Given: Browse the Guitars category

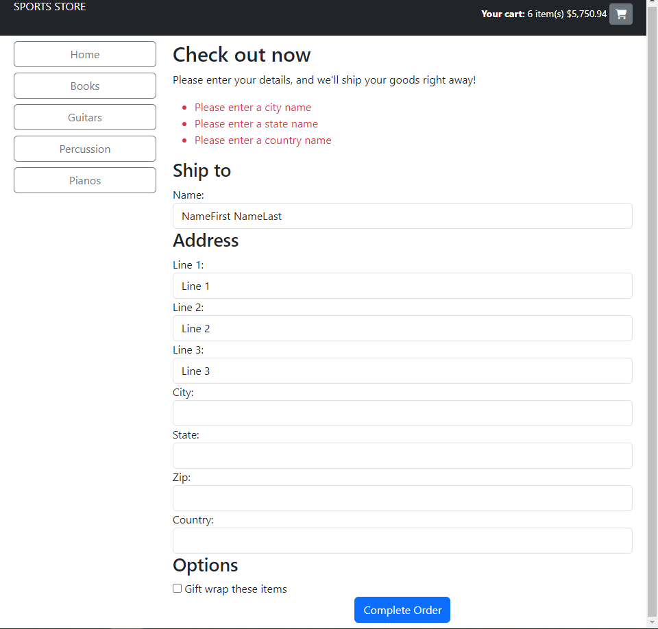Looking at the screenshot, I should pyautogui.click(x=85, y=118).
